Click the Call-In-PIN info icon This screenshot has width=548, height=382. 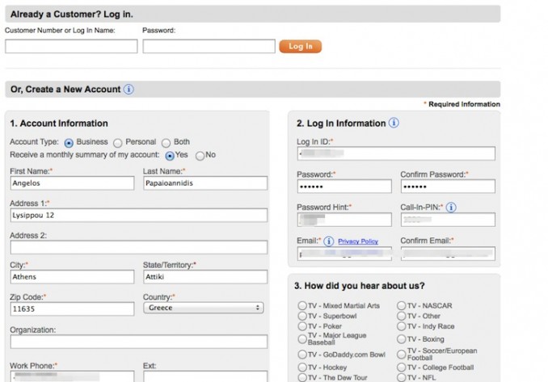click(x=451, y=208)
